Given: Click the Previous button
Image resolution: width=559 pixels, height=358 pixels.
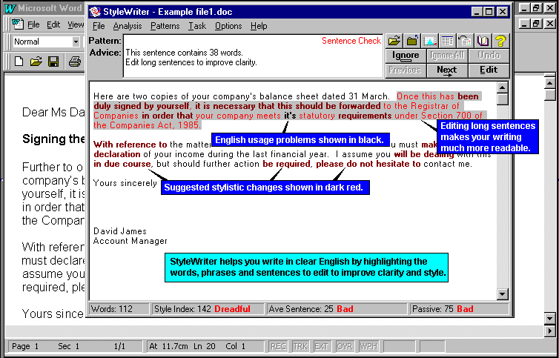Looking at the screenshot, I should tap(406, 70).
